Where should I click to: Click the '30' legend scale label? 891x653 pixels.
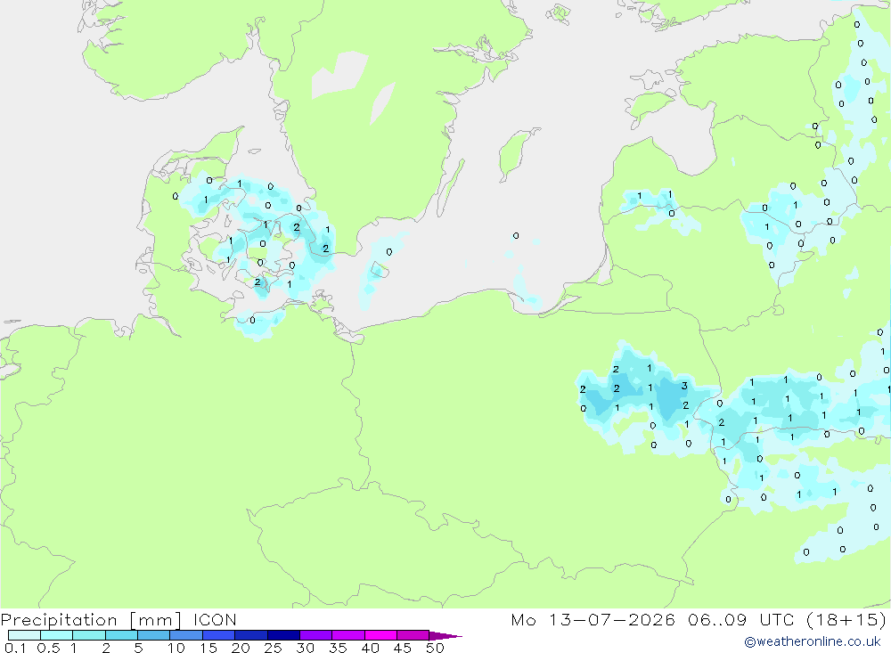pos(306,648)
